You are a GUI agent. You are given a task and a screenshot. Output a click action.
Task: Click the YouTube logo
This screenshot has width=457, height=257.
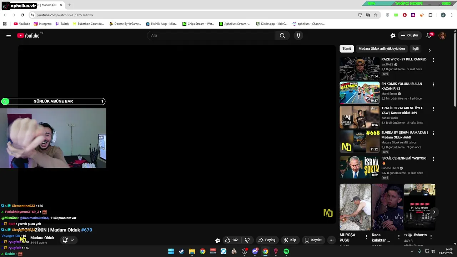pos(28,35)
